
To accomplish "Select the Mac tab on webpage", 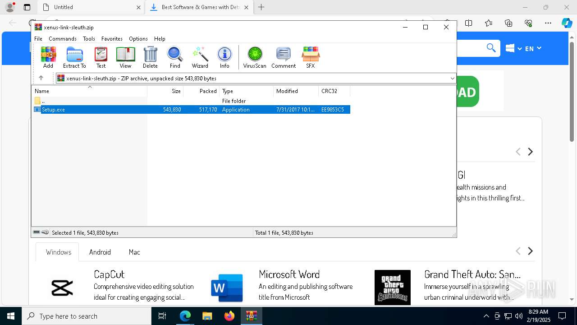I will pyautogui.click(x=134, y=252).
